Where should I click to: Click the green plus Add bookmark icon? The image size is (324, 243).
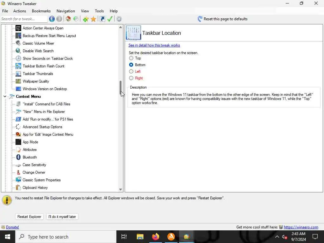coord(85,19)
